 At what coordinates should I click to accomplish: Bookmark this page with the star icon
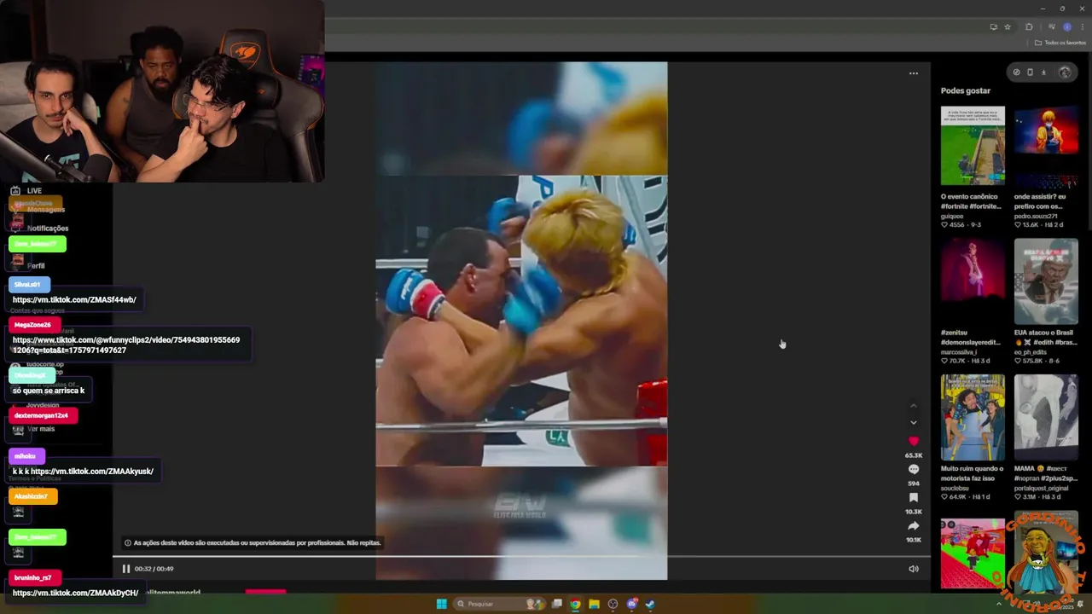pyautogui.click(x=1007, y=26)
